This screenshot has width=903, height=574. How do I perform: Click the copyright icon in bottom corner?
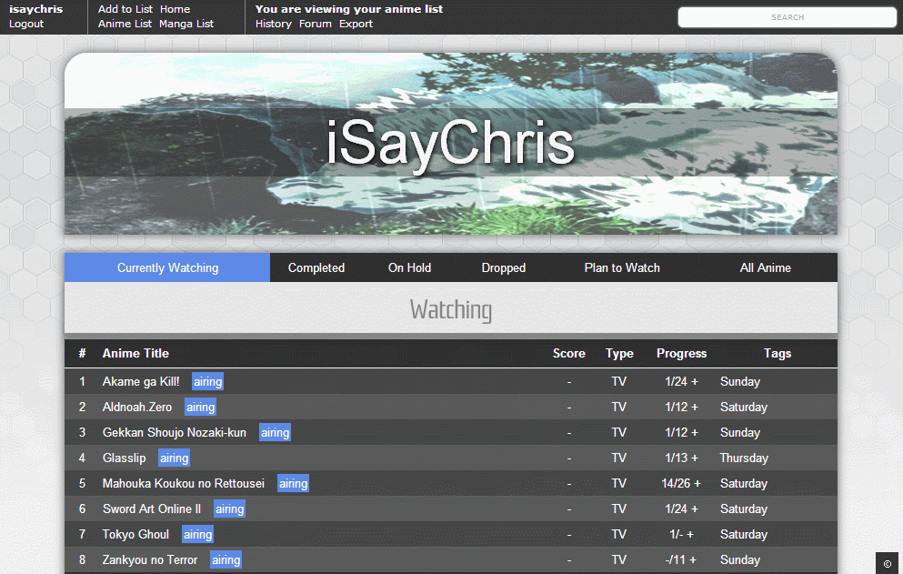[x=887, y=563]
